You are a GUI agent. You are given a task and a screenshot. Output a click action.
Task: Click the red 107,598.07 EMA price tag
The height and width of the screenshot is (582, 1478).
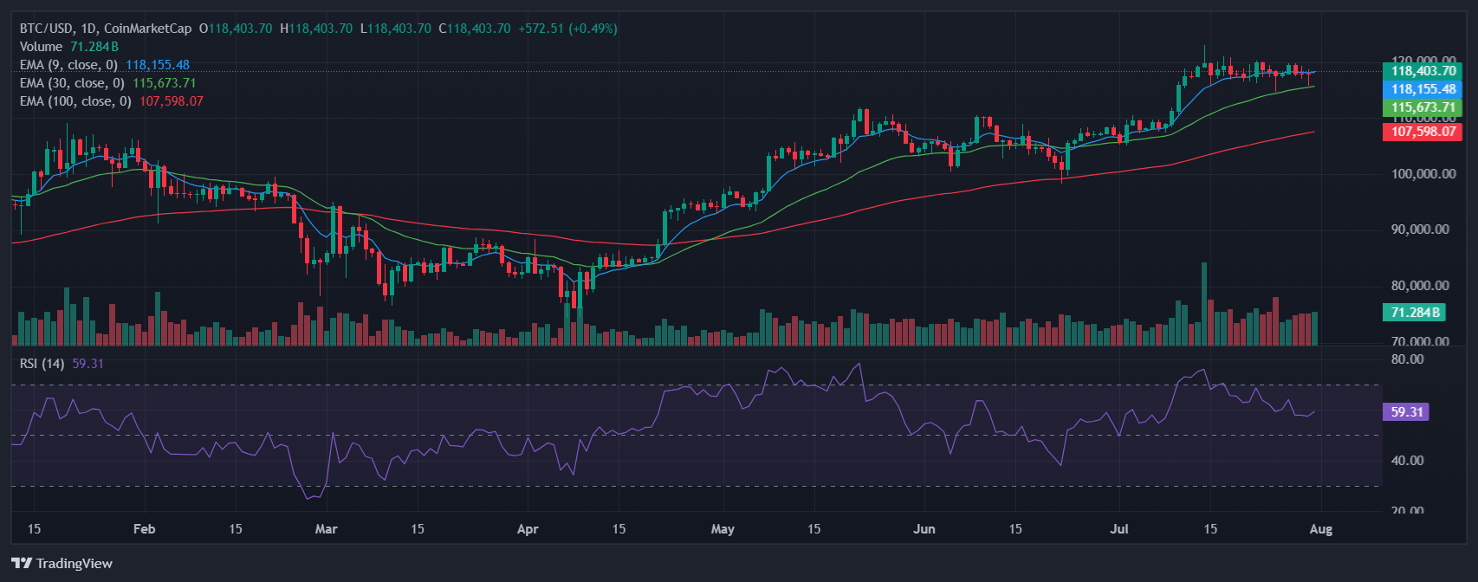[1423, 132]
